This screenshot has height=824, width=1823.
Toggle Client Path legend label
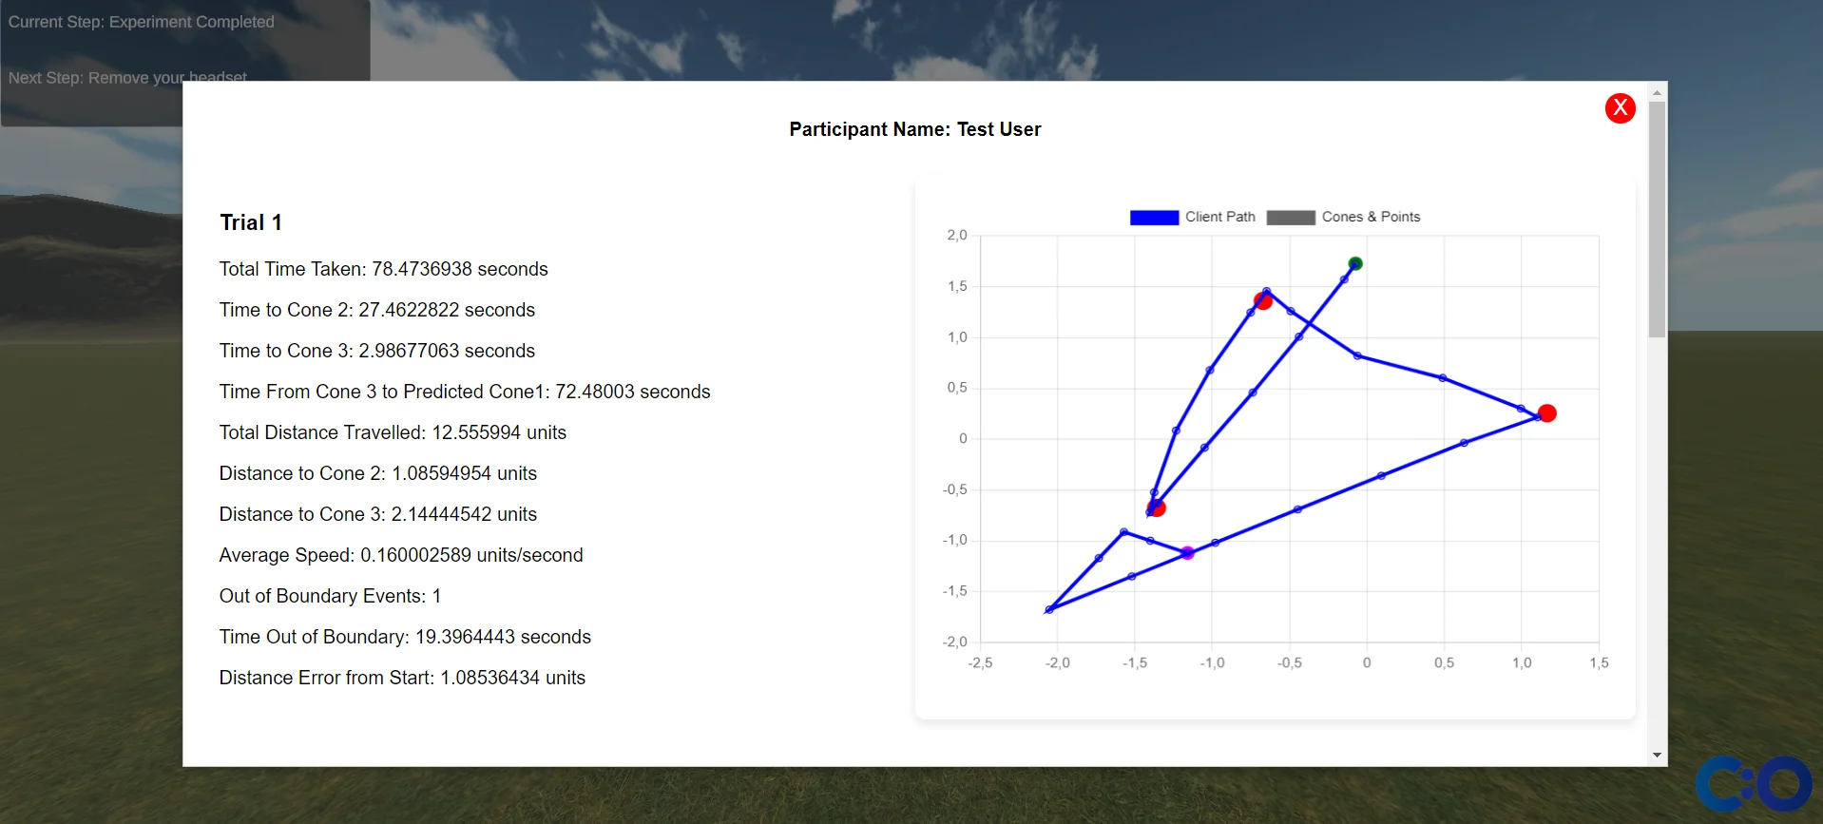1219,217
